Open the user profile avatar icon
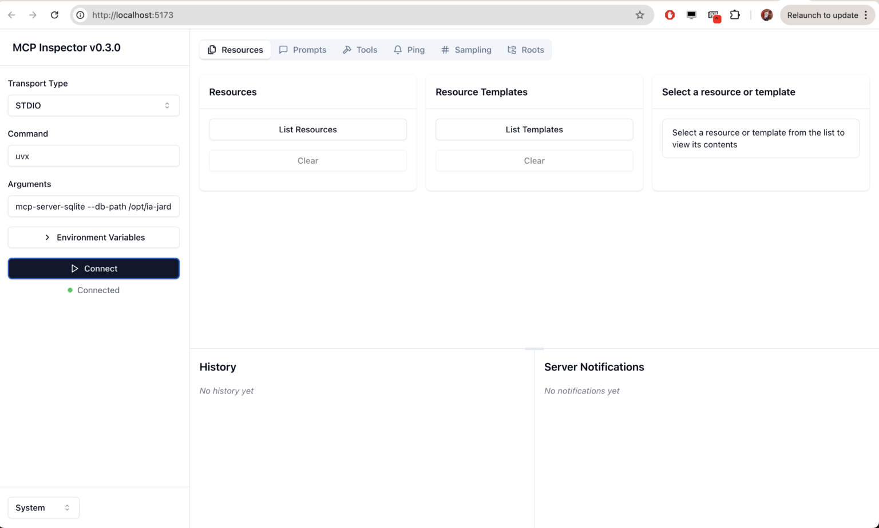This screenshot has height=528, width=879. point(767,15)
